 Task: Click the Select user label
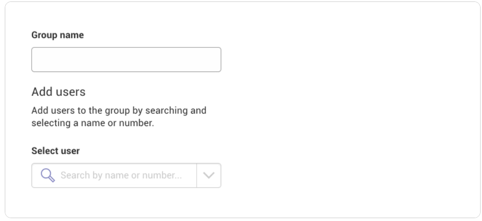(56, 151)
